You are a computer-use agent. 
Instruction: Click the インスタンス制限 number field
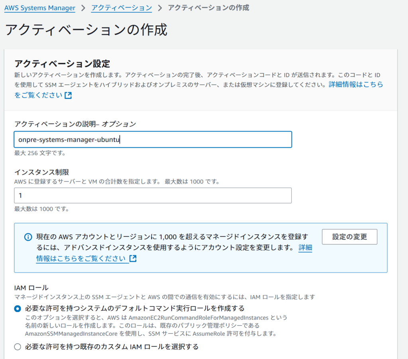pyautogui.click(x=153, y=195)
